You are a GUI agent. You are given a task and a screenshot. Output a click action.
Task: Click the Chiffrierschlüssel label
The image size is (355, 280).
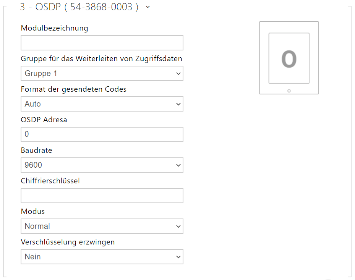pyautogui.click(x=50, y=181)
